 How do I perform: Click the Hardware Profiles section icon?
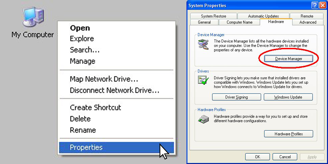[203, 119]
